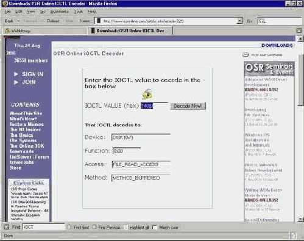Open the Back button history dropdown arrow
304x241 pixels.
pyautogui.click(x=18, y=21)
